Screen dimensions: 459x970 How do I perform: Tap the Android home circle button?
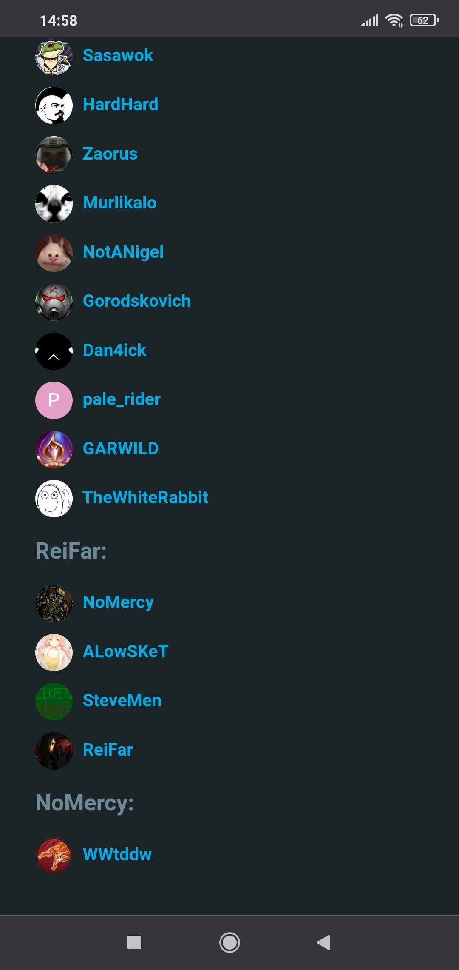point(229,942)
